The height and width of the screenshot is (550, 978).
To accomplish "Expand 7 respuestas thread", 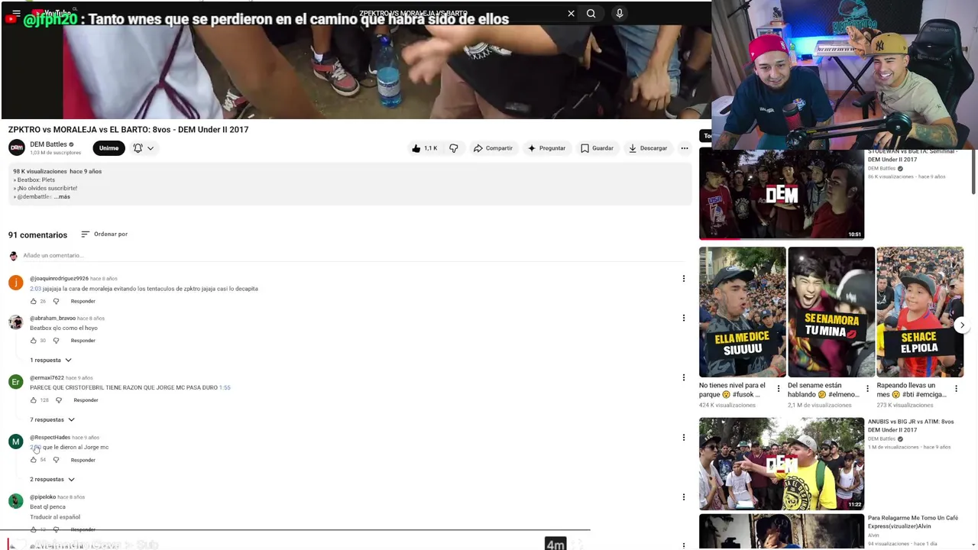I will [52, 419].
